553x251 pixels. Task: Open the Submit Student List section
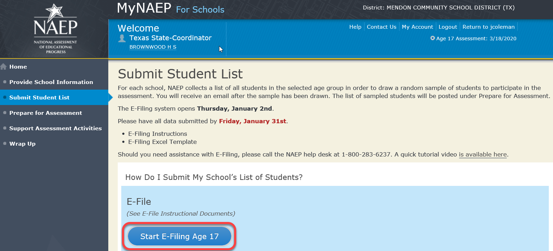click(x=39, y=97)
